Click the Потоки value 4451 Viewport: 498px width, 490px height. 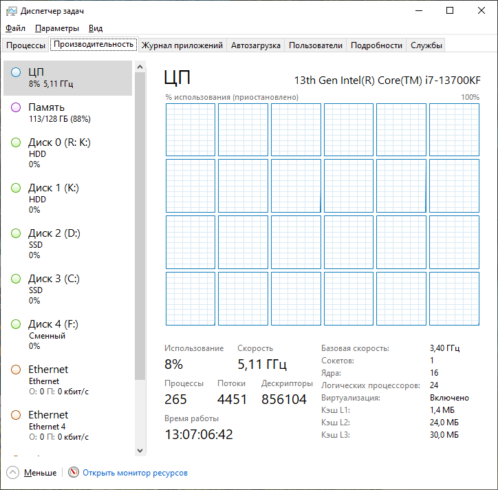pyautogui.click(x=232, y=399)
